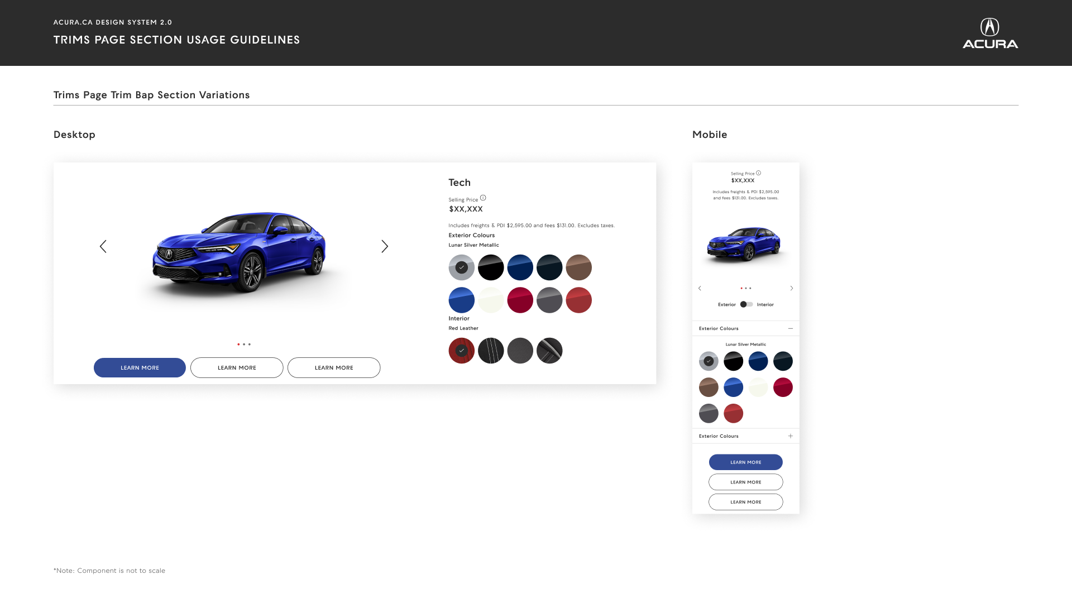Click the rightmost outlined LEARN MORE button on desktop

coord(334,367)
